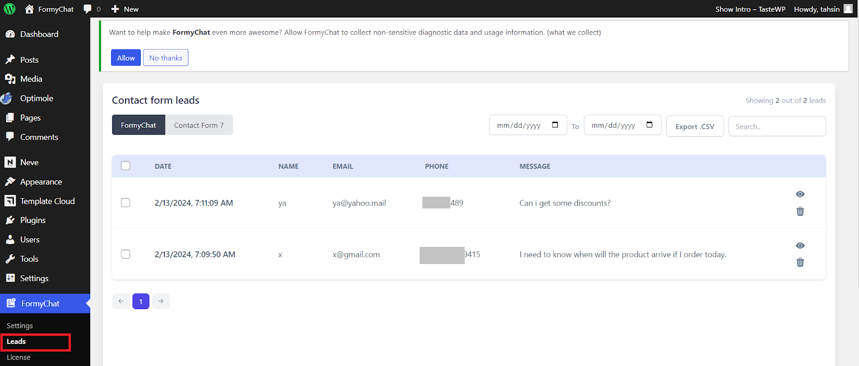
Task: Click the FormyChat menu icon
Action: click(11, 303)
